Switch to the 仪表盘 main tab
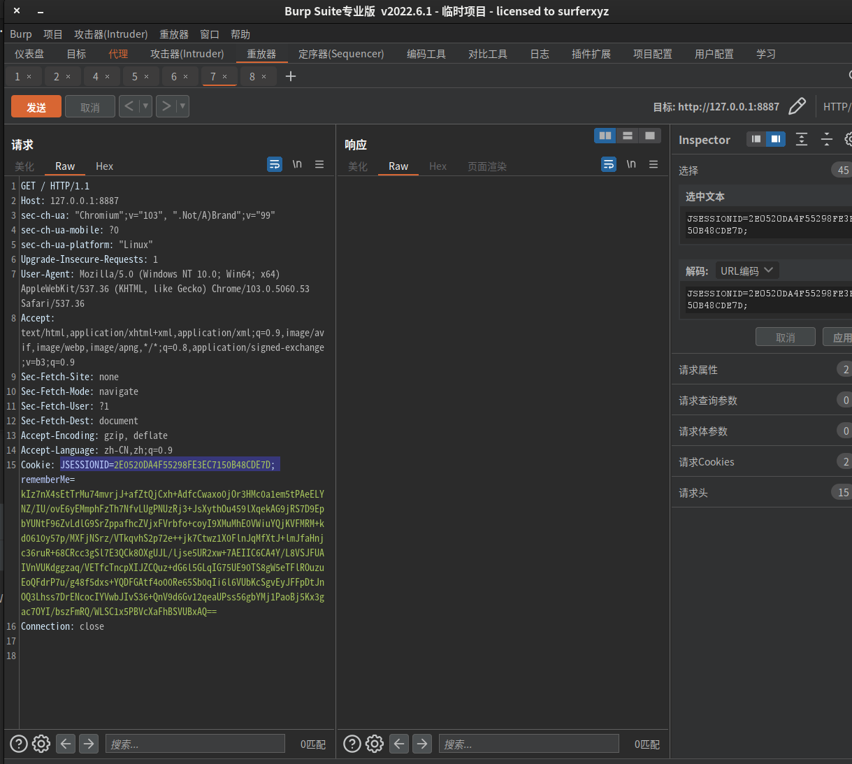Screen dimensions: 852x764 pos(29,54)
